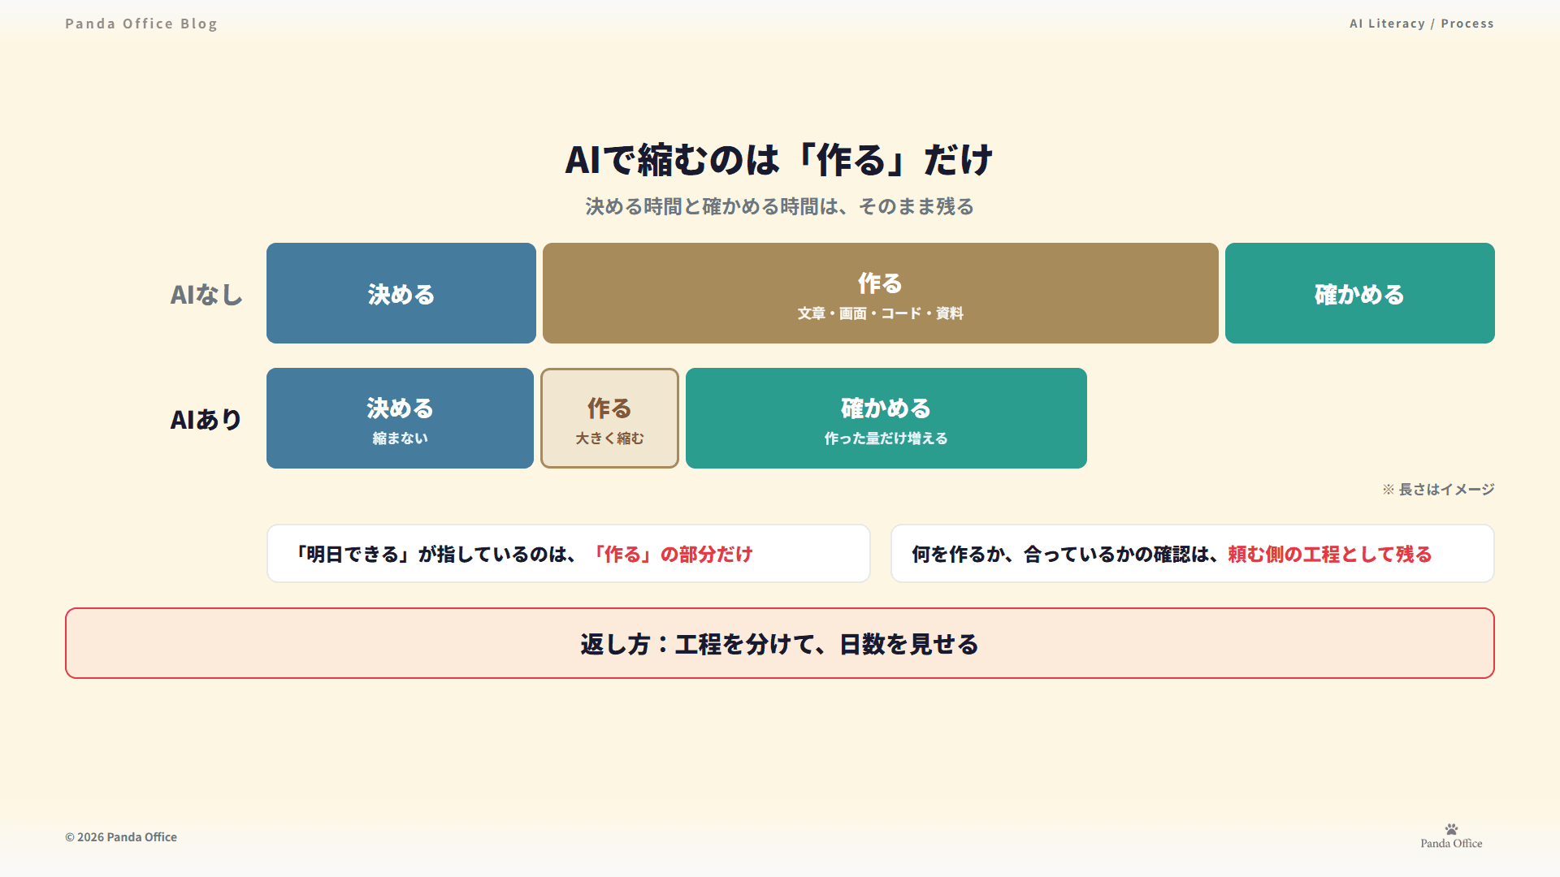Click the AIあり row label
This screenshot has width=1560, height=877.
tap(206, 419)
